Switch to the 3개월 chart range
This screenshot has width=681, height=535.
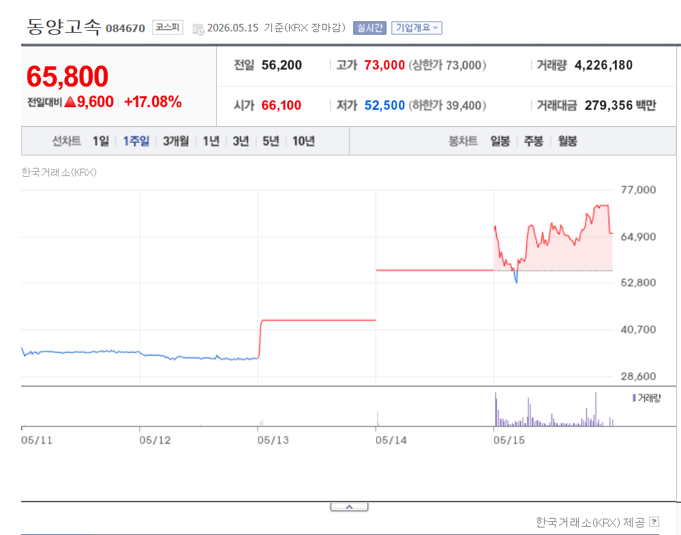[176, 141]
